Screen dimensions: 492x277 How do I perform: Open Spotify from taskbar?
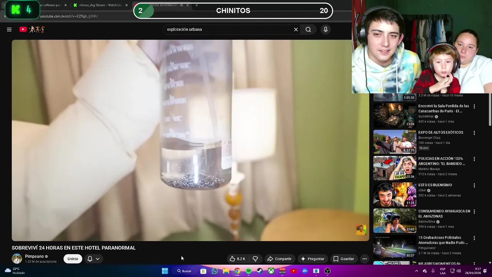click(x=248, y=271)
